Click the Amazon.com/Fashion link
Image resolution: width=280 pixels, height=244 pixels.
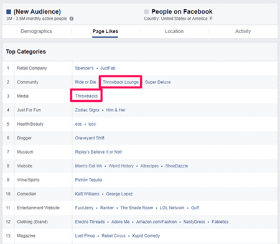click(156, 222)
